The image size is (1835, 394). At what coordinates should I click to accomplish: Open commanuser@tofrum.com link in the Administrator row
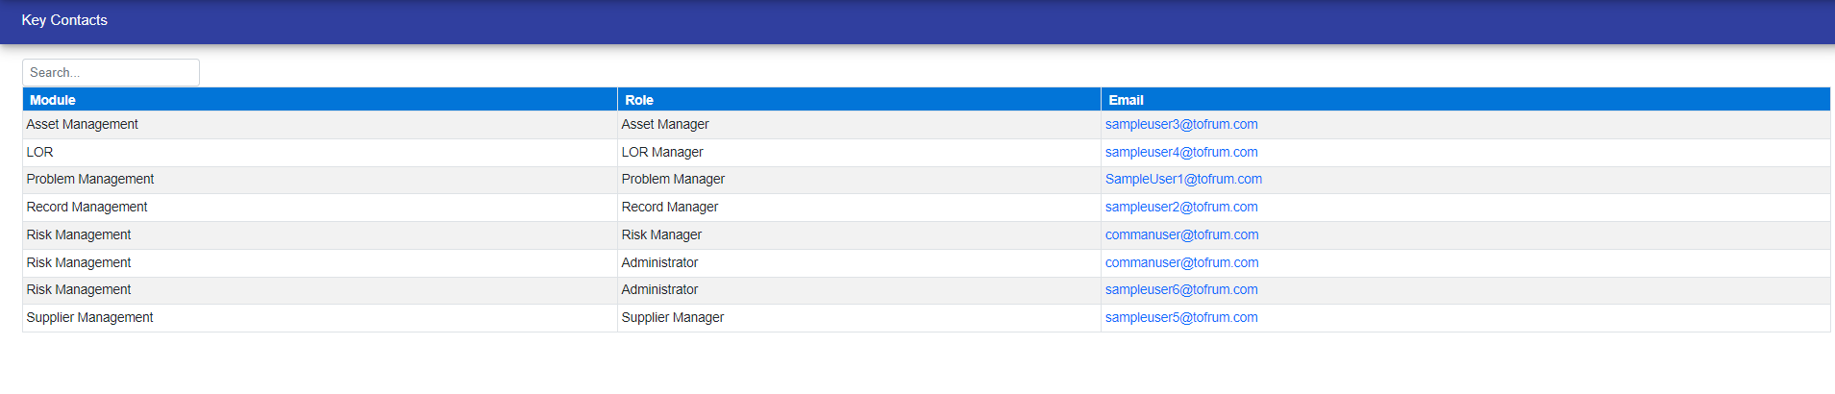coord(1181,262)
